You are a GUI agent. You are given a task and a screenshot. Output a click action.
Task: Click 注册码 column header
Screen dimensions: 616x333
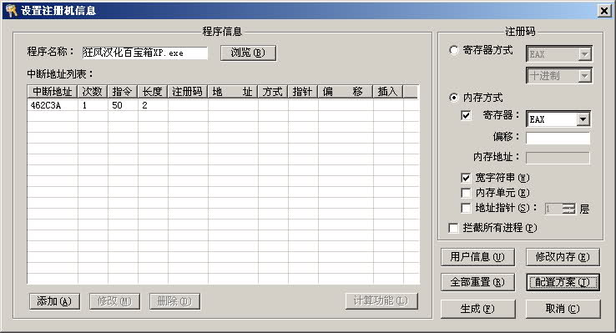(188, 92)
